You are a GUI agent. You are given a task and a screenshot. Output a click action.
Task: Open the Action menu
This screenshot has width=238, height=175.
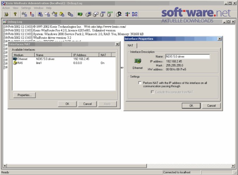click(x=6, y=8)
